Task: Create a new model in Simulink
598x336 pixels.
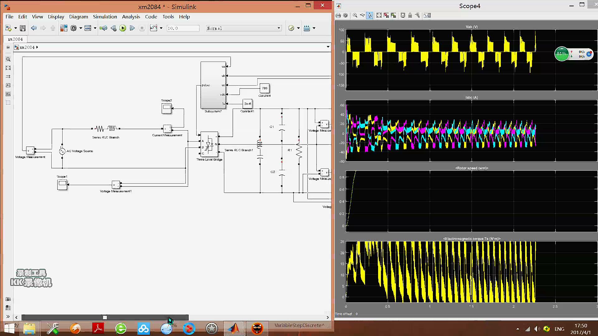Action: (x=8, y=28)
